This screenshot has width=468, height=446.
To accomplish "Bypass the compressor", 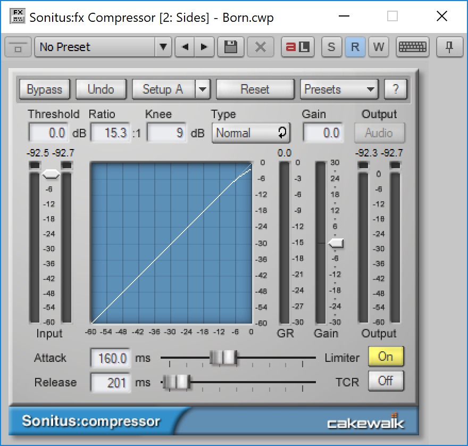I will [44, 89].
